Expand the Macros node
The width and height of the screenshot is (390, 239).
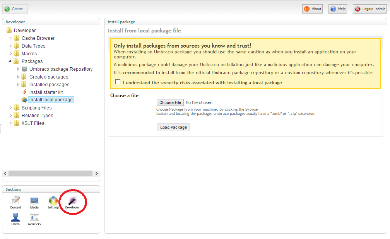tap(10, 53)
